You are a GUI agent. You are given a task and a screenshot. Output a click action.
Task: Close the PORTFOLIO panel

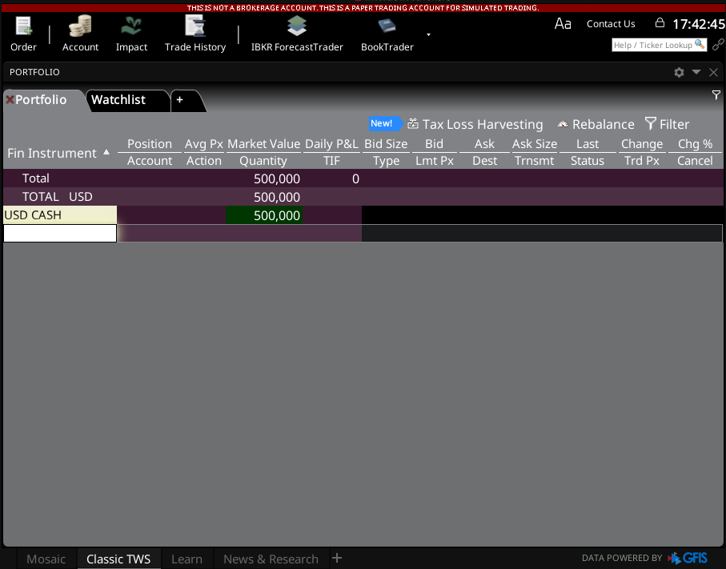(713, 72)
